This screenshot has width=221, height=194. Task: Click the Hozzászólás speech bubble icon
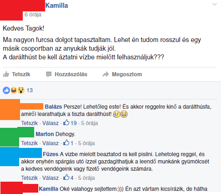(x=49, y=74)
